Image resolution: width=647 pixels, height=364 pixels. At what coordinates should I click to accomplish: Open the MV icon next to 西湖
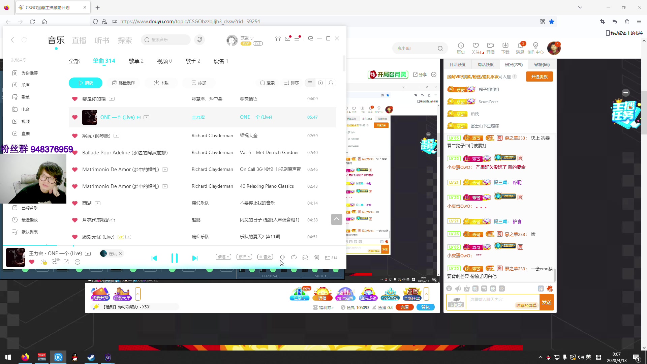pos(98,203)
